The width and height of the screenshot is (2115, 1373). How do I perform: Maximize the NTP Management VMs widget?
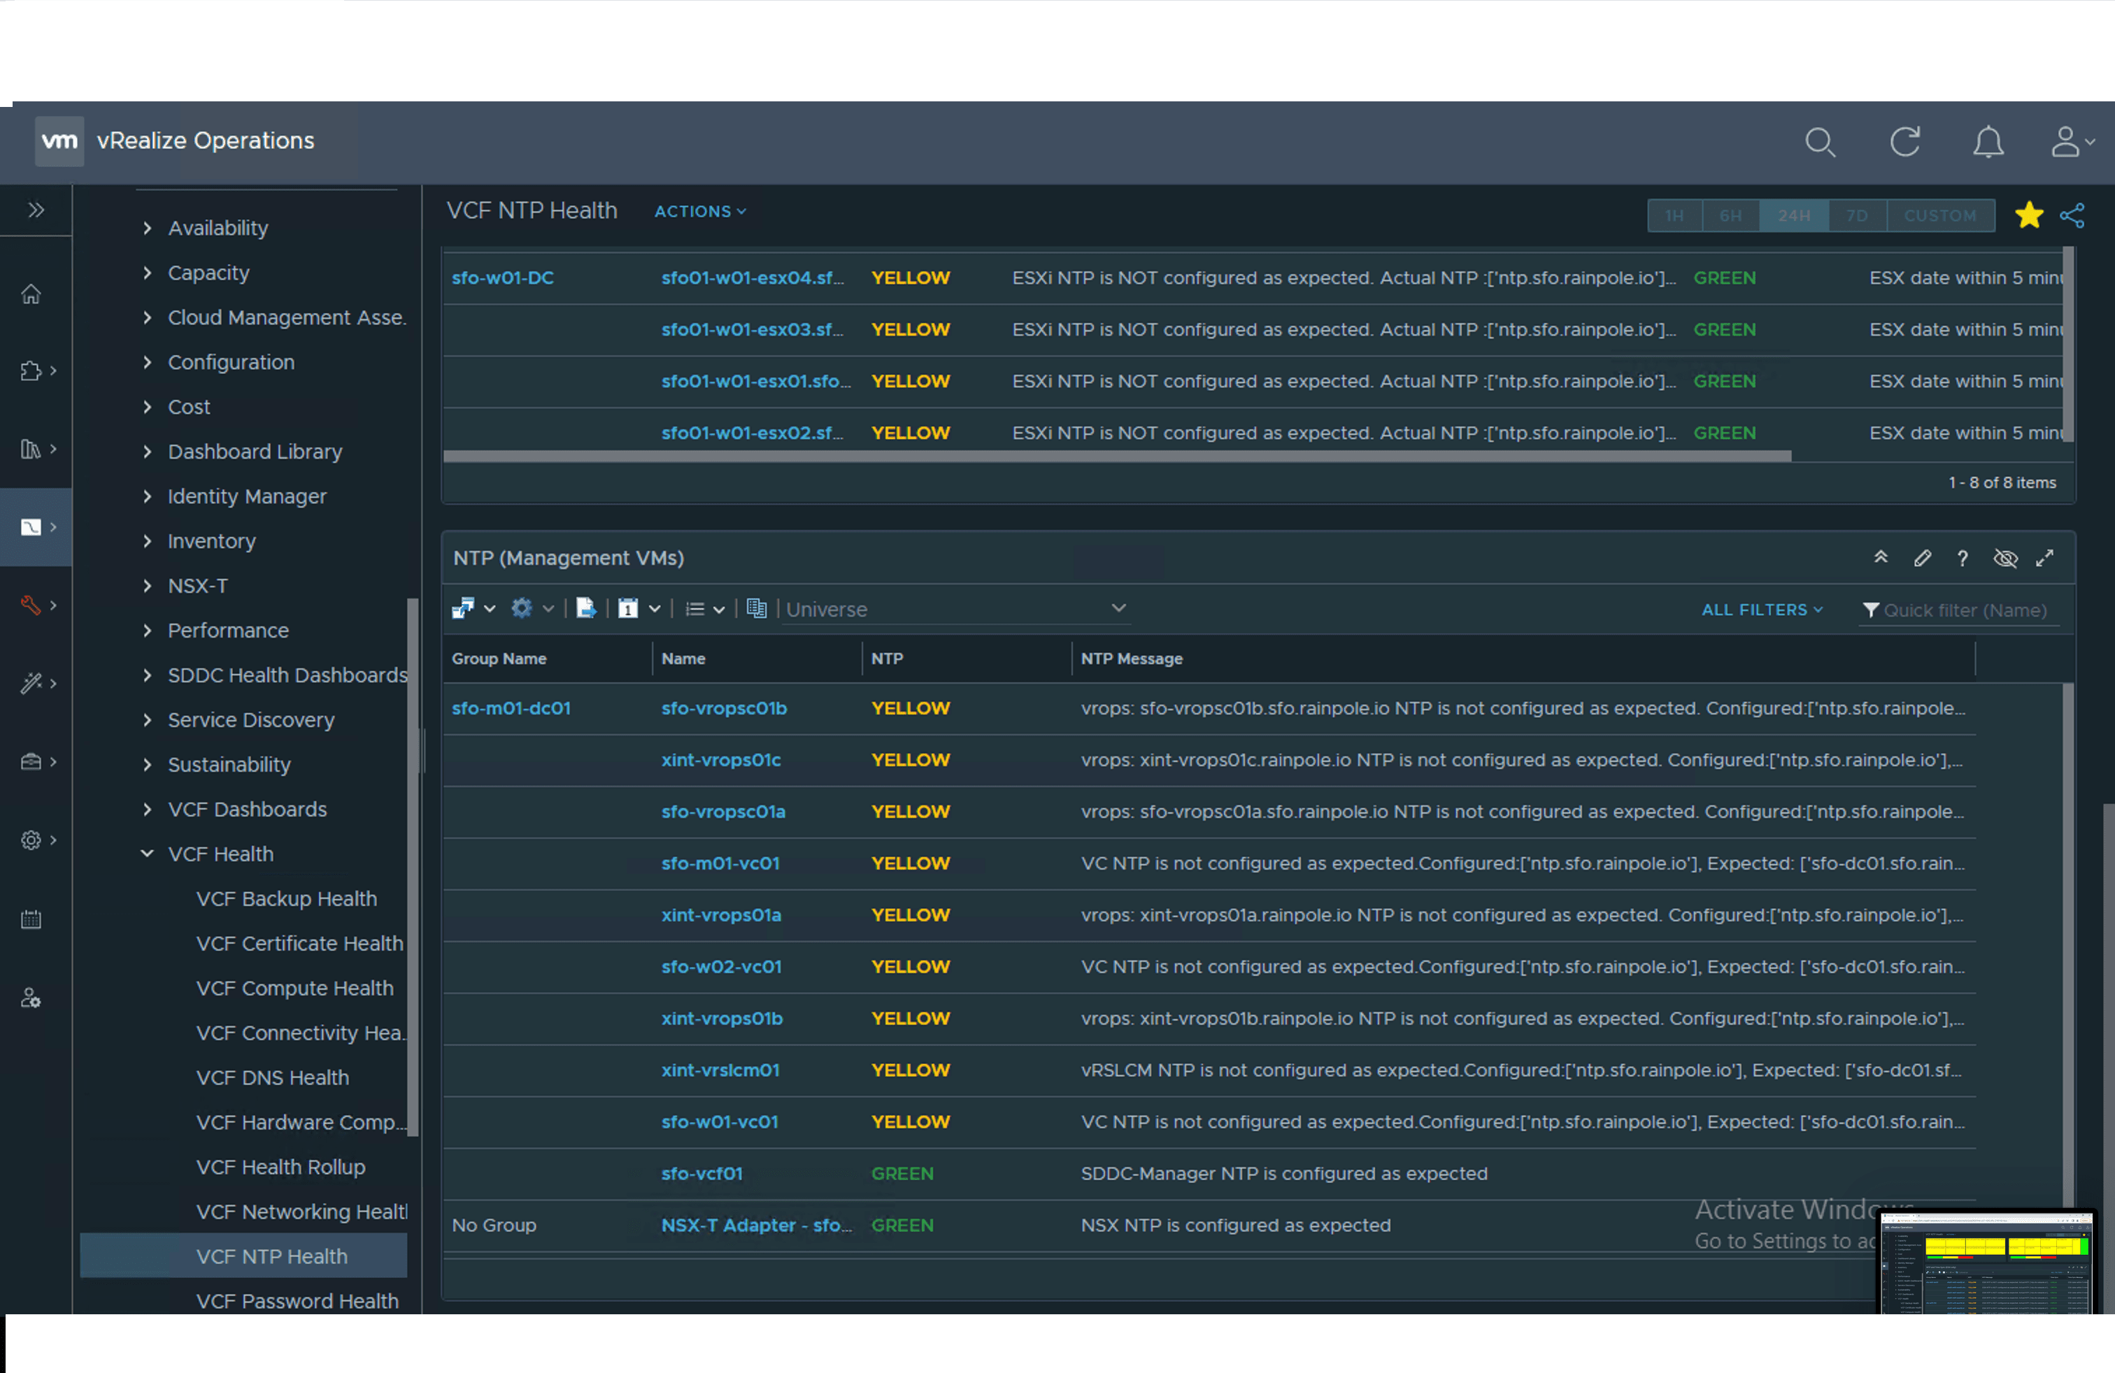click(2045, 558)
